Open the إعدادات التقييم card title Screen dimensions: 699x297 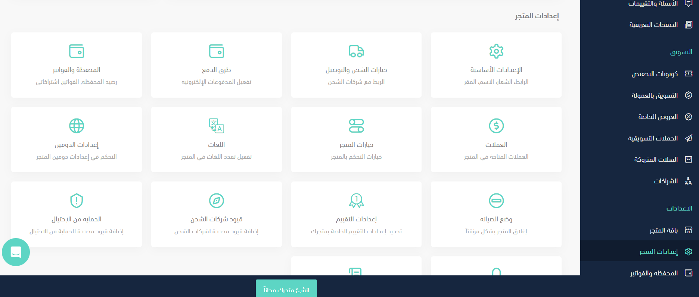pyautogui.click(x=356, y=219)
